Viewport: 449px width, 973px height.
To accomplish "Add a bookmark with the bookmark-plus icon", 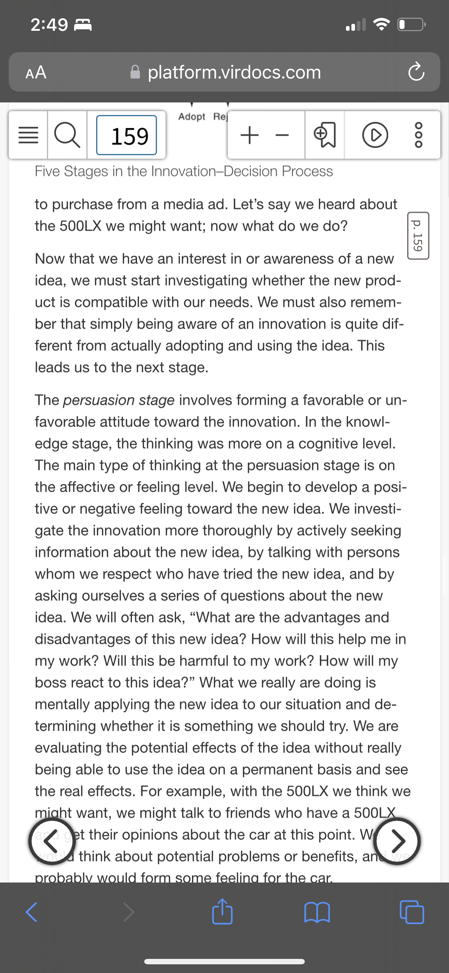I will coord(325,135).
